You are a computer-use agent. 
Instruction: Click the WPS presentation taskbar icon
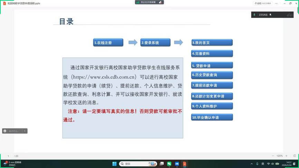pyautogui.click(x=184, y=164)
